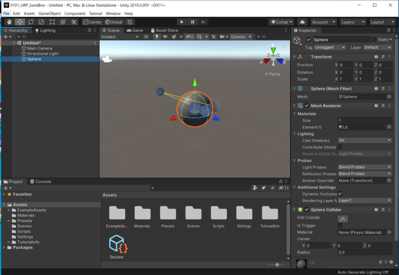Viewport: 399px width, 275px height.
Task: Toggle Dynamic Occlusion checkbox
Action: click(x=340, y=194)
